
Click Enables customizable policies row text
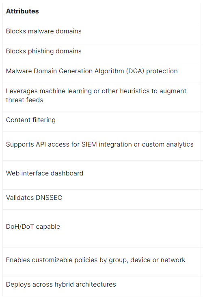tap(95, 260)
